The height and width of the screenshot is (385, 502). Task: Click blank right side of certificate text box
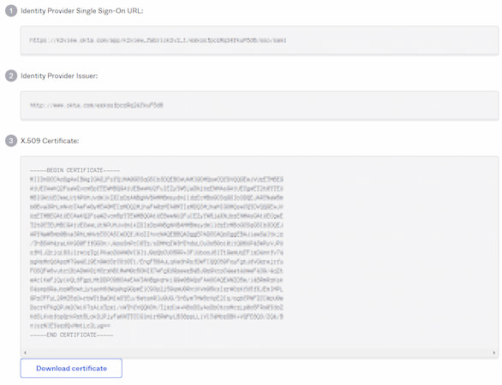tap(391, 252)
